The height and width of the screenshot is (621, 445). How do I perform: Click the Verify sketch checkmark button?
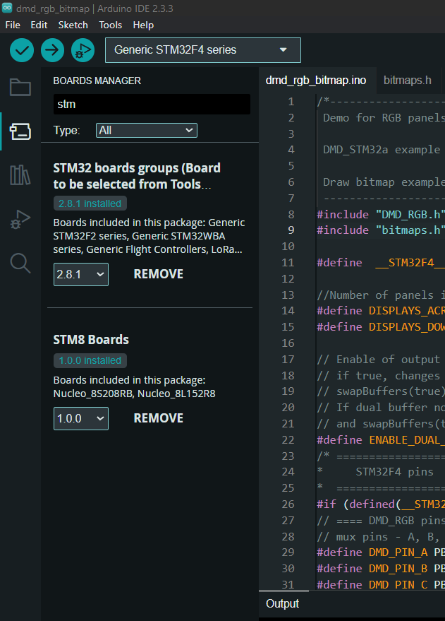22,50
